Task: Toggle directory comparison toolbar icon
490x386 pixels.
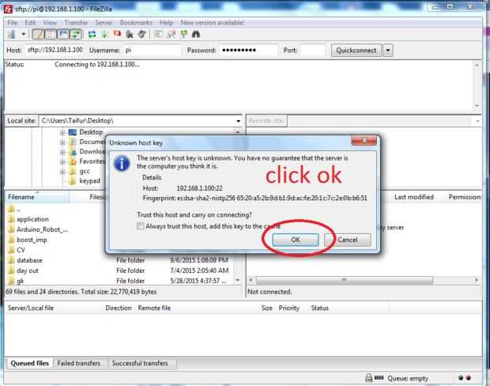Action: pyautogui.click(x=171, y=34)
